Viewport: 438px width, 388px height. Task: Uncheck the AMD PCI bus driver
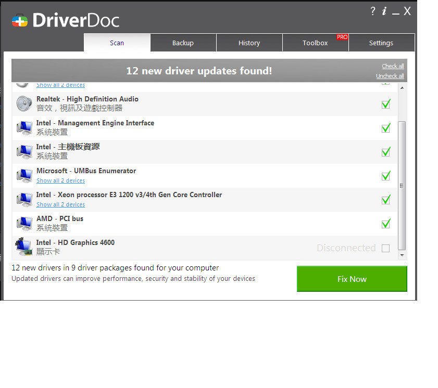pos(386,224)
